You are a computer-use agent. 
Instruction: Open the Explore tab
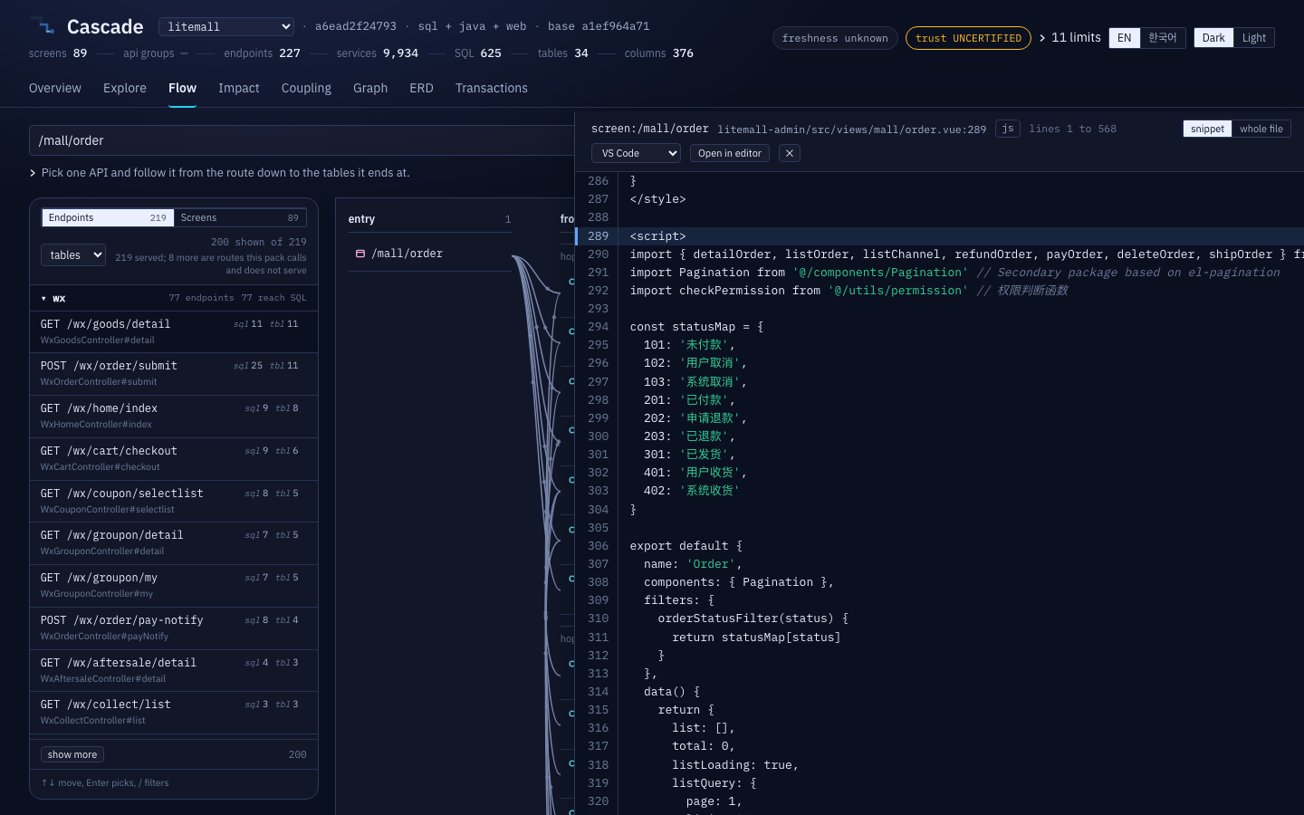125,88
